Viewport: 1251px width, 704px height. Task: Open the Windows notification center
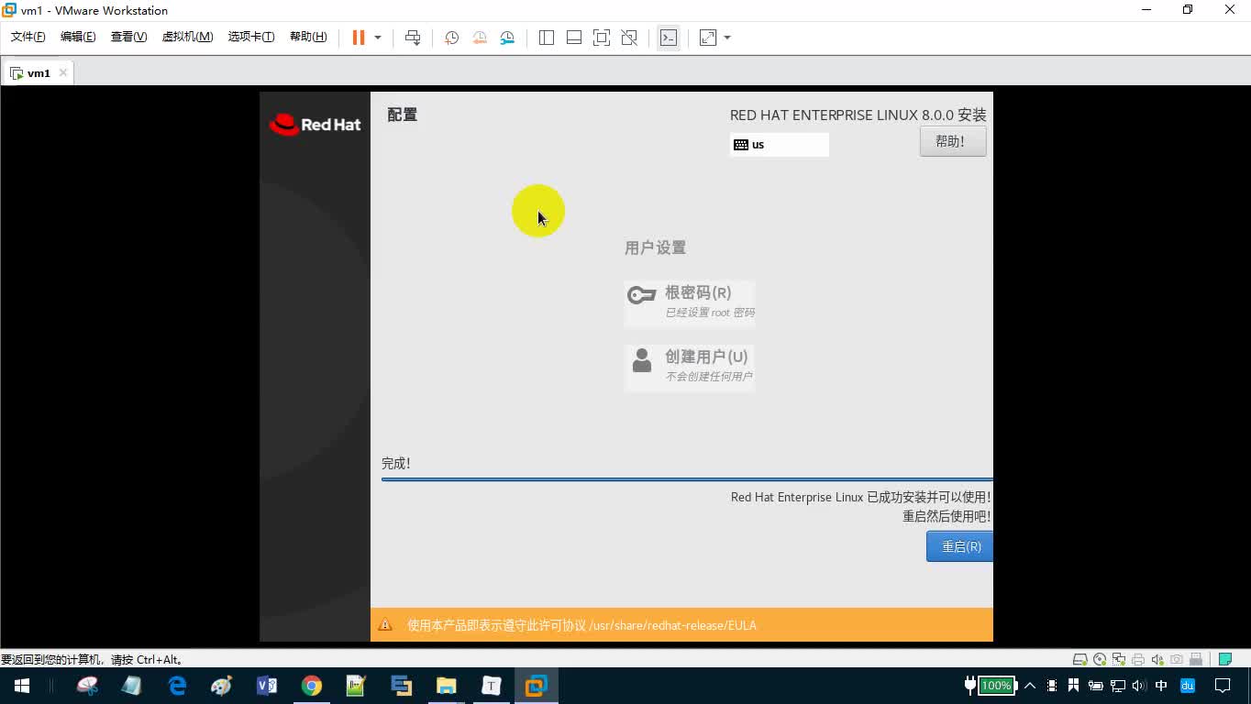coord(1223,686)
